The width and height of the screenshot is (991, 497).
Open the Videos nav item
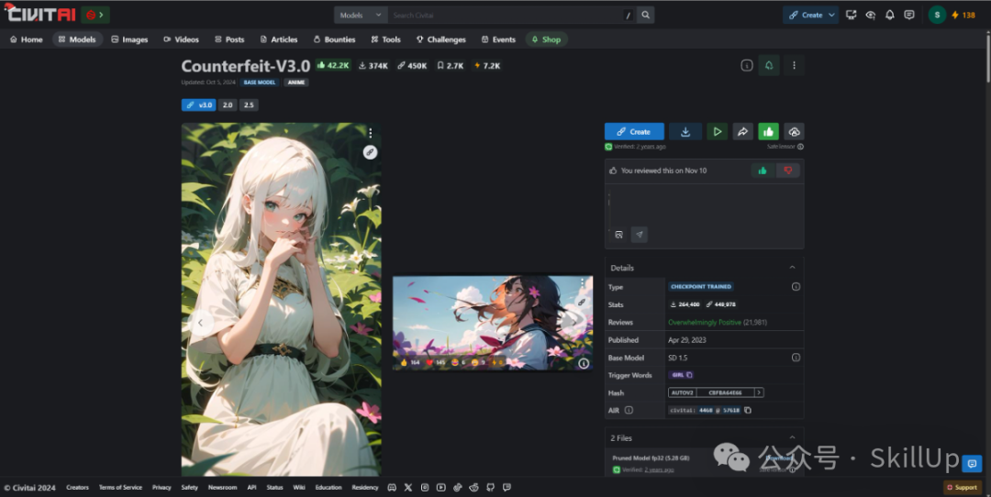click(182, 39)
